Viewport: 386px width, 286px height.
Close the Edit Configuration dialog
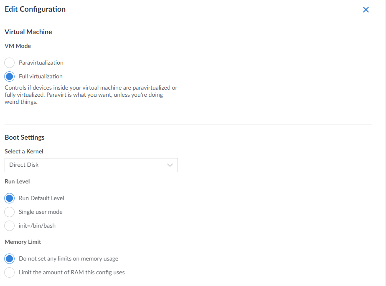point(366,10)
